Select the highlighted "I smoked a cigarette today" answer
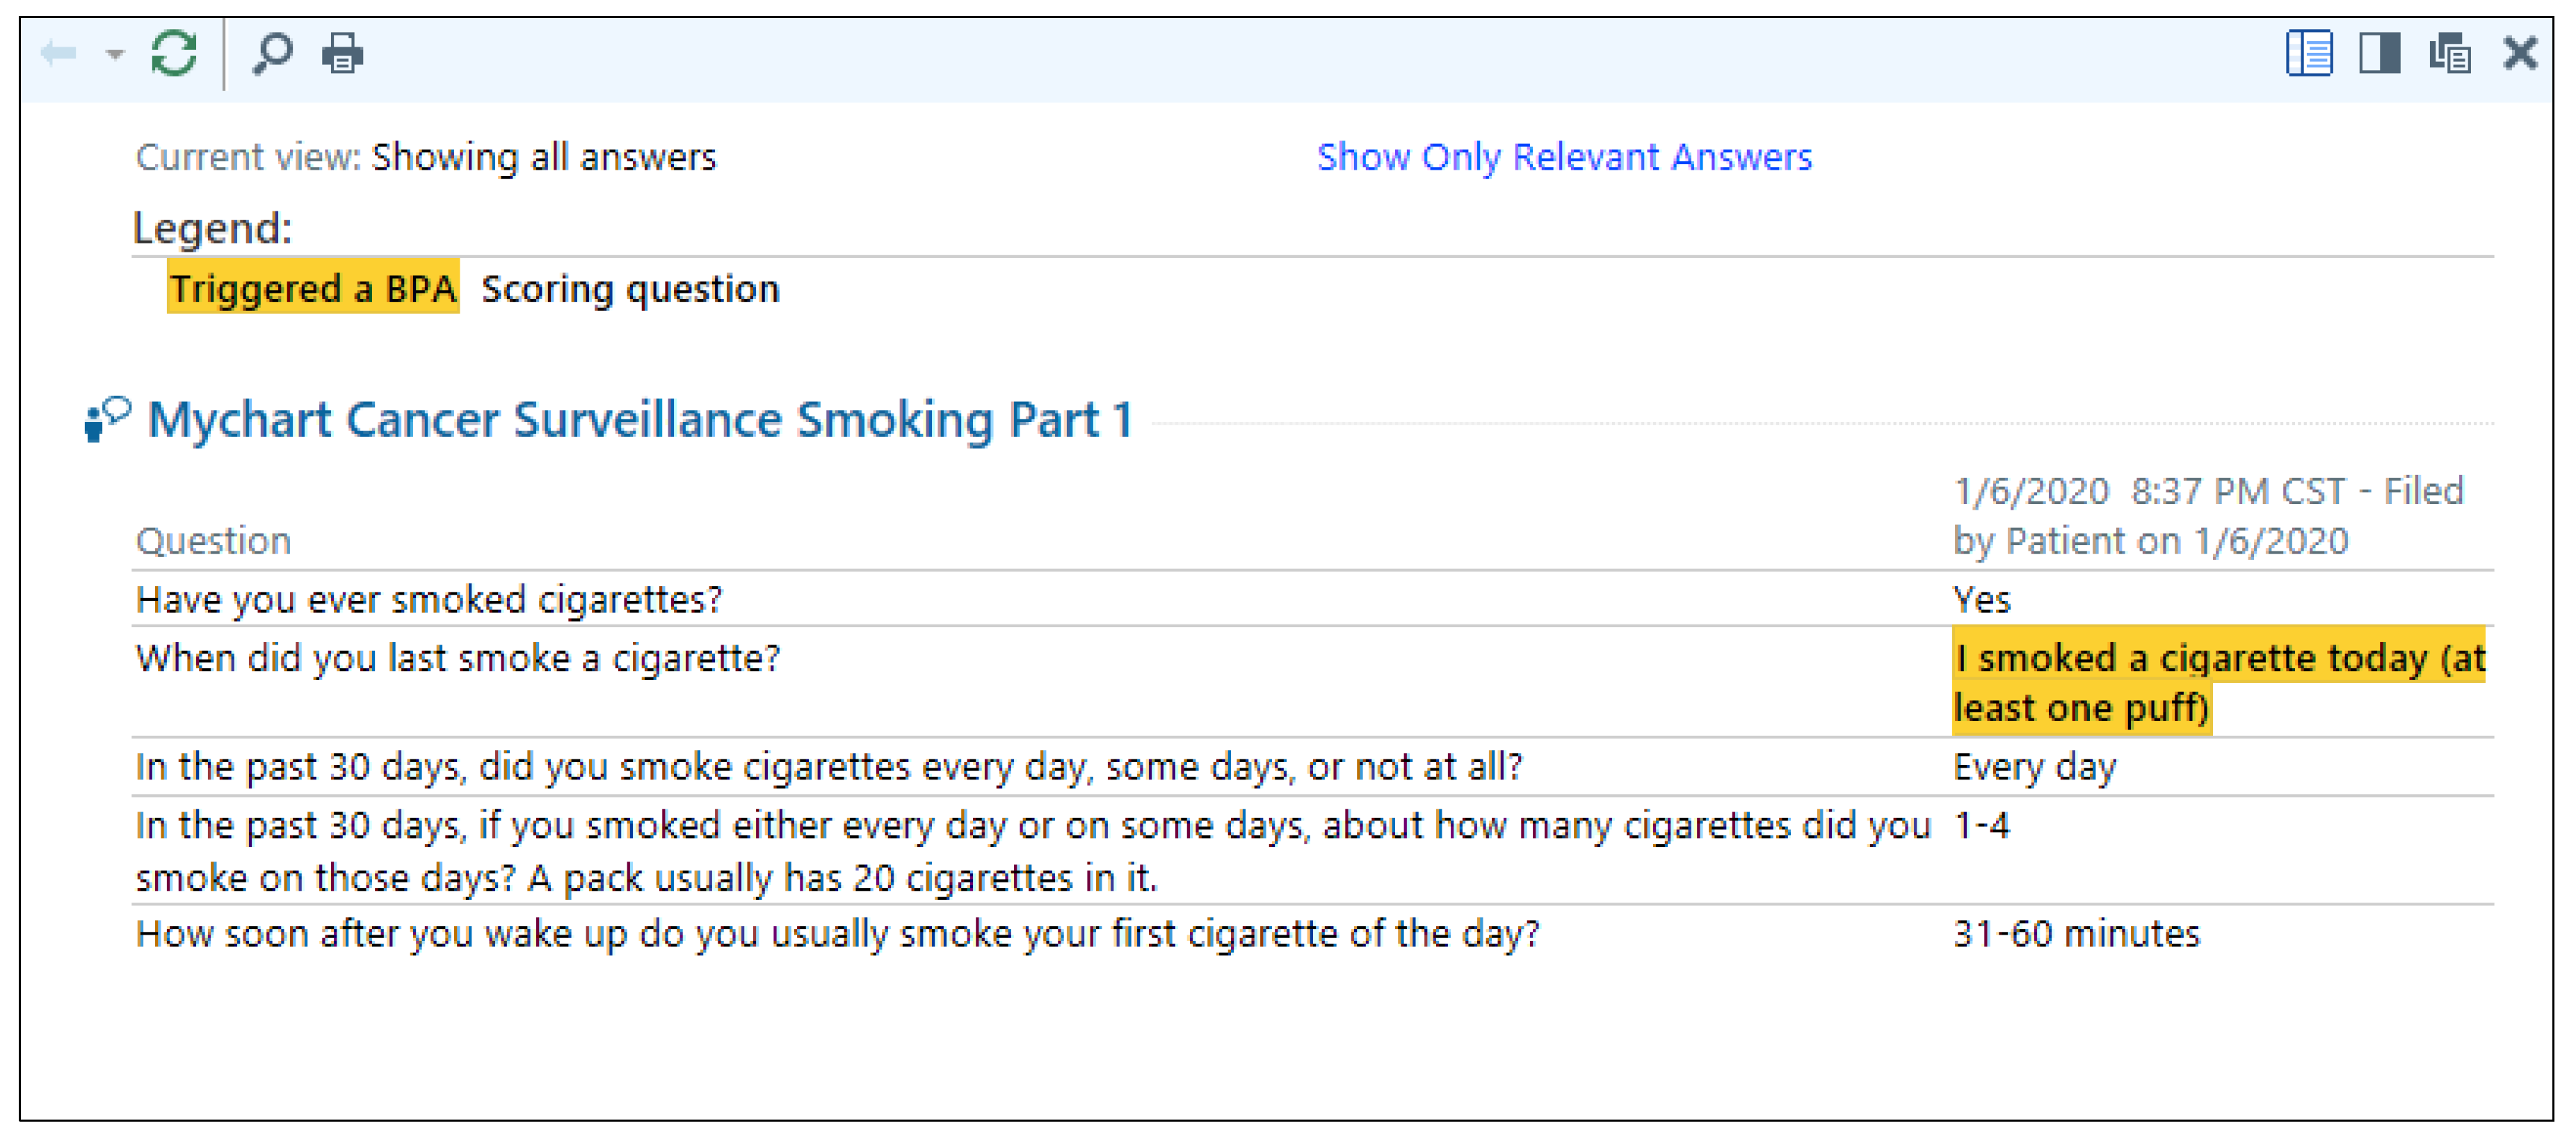Screen dimensions: 2576x1146 coord(2217,682)
